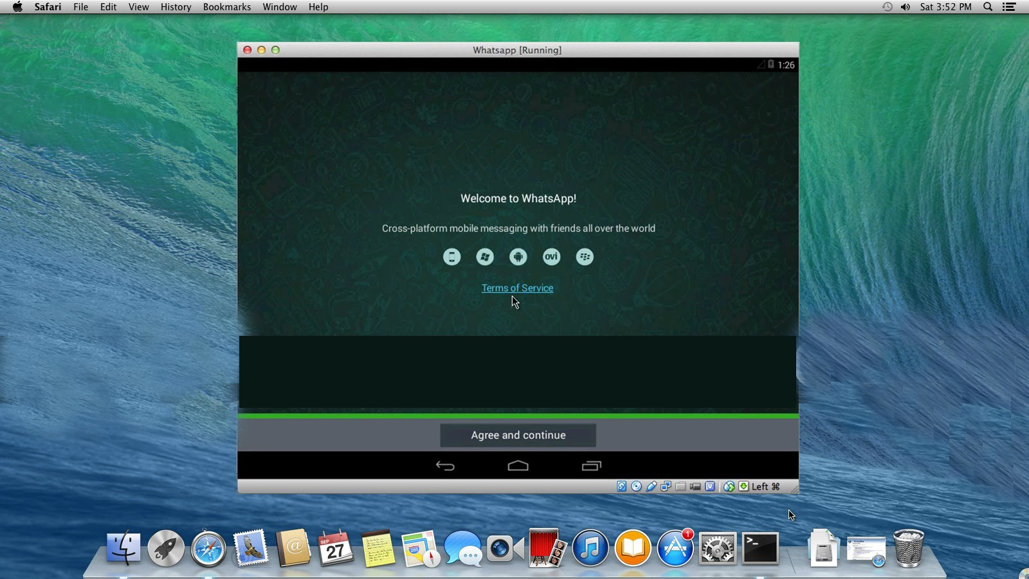The image size is (1029, 579).
Task: Open the Window menu
Action: [x=280, y=7]
